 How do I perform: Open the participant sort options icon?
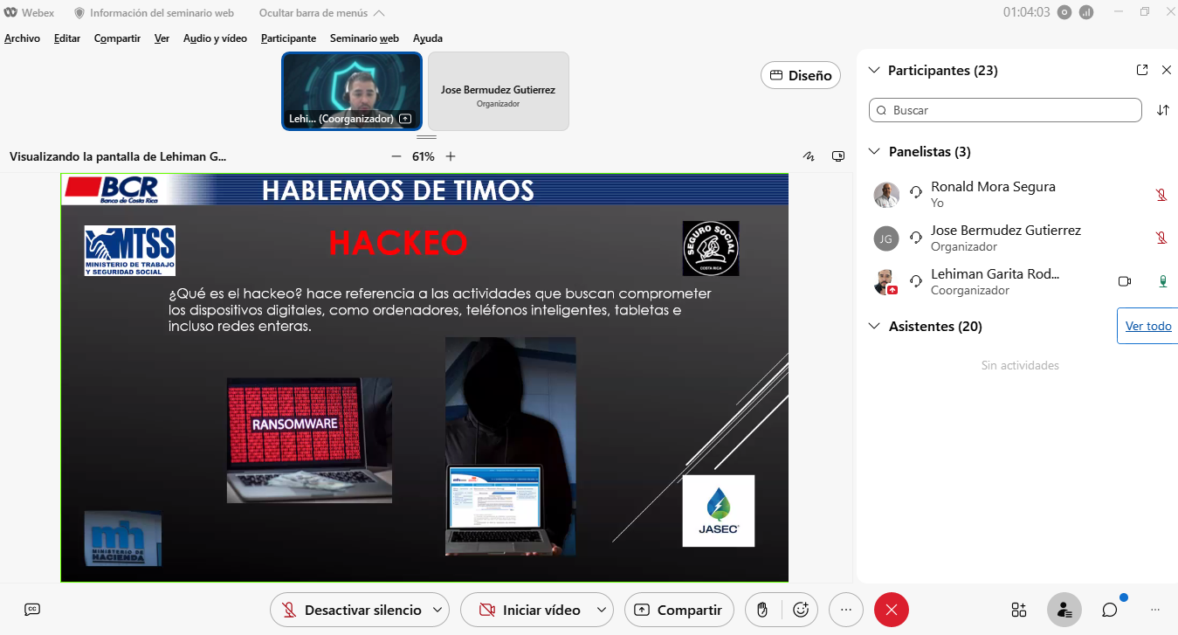(1163, 110)
